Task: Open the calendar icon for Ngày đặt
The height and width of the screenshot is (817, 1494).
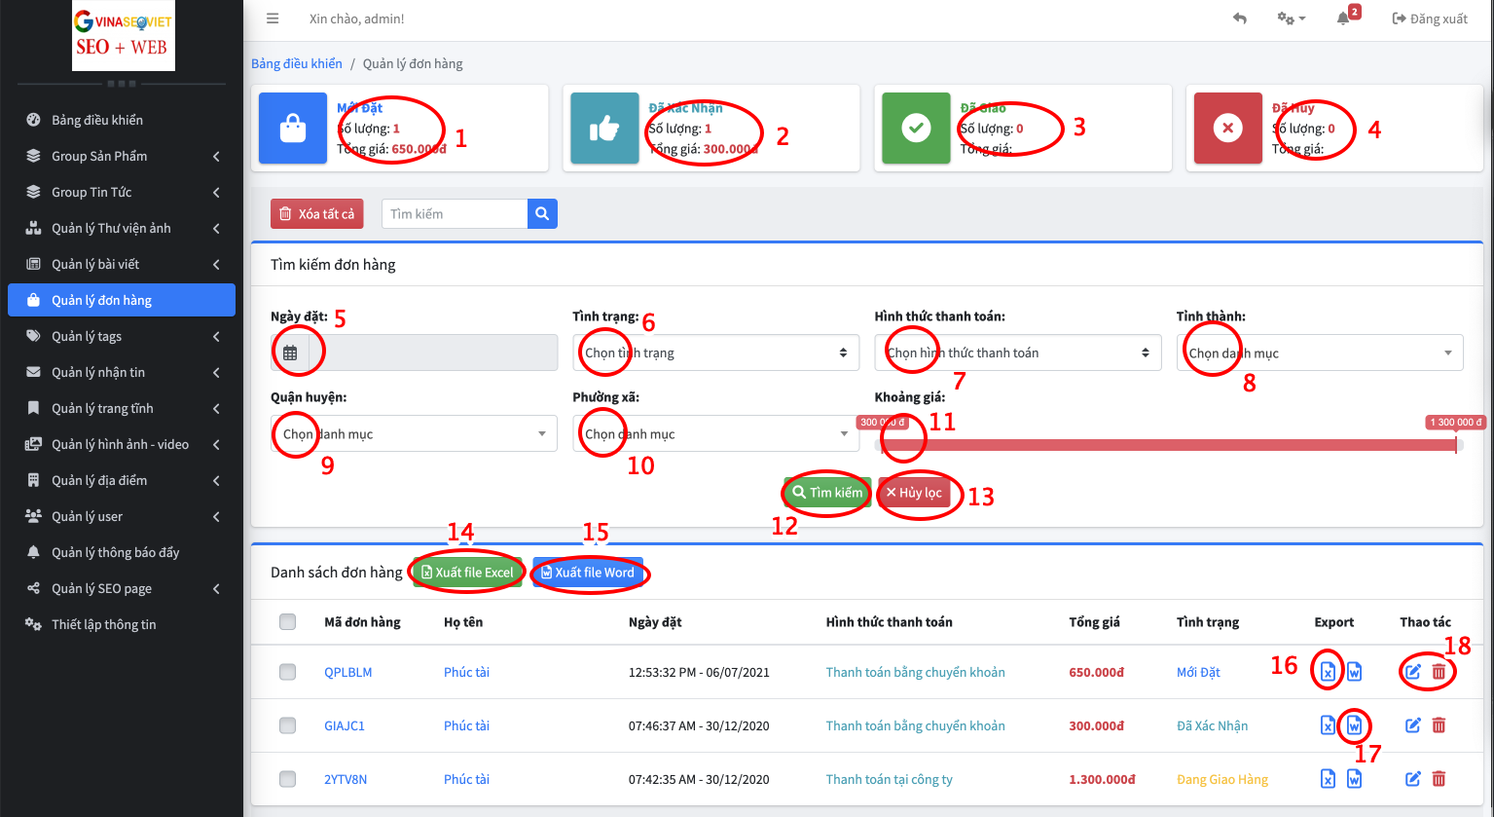Action: 290,353
